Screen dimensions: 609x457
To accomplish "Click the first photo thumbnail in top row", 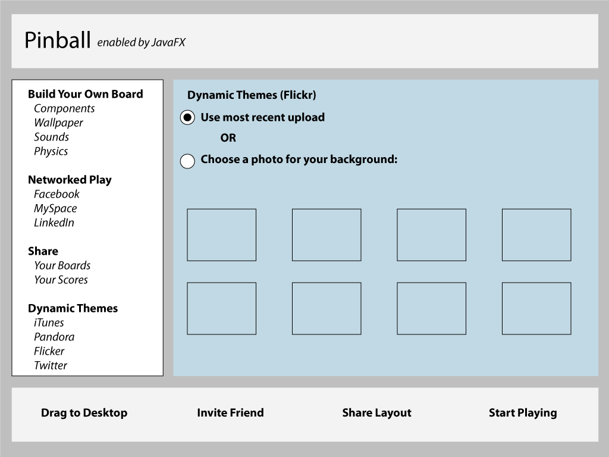I will [x=221, y=234].
